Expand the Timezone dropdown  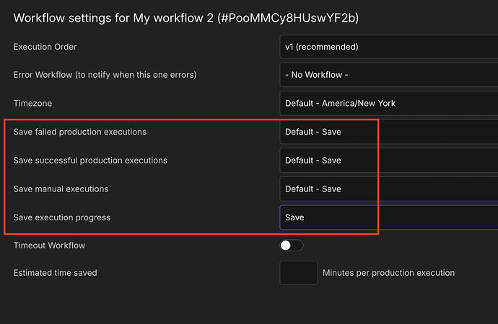(x=388, y=103)
